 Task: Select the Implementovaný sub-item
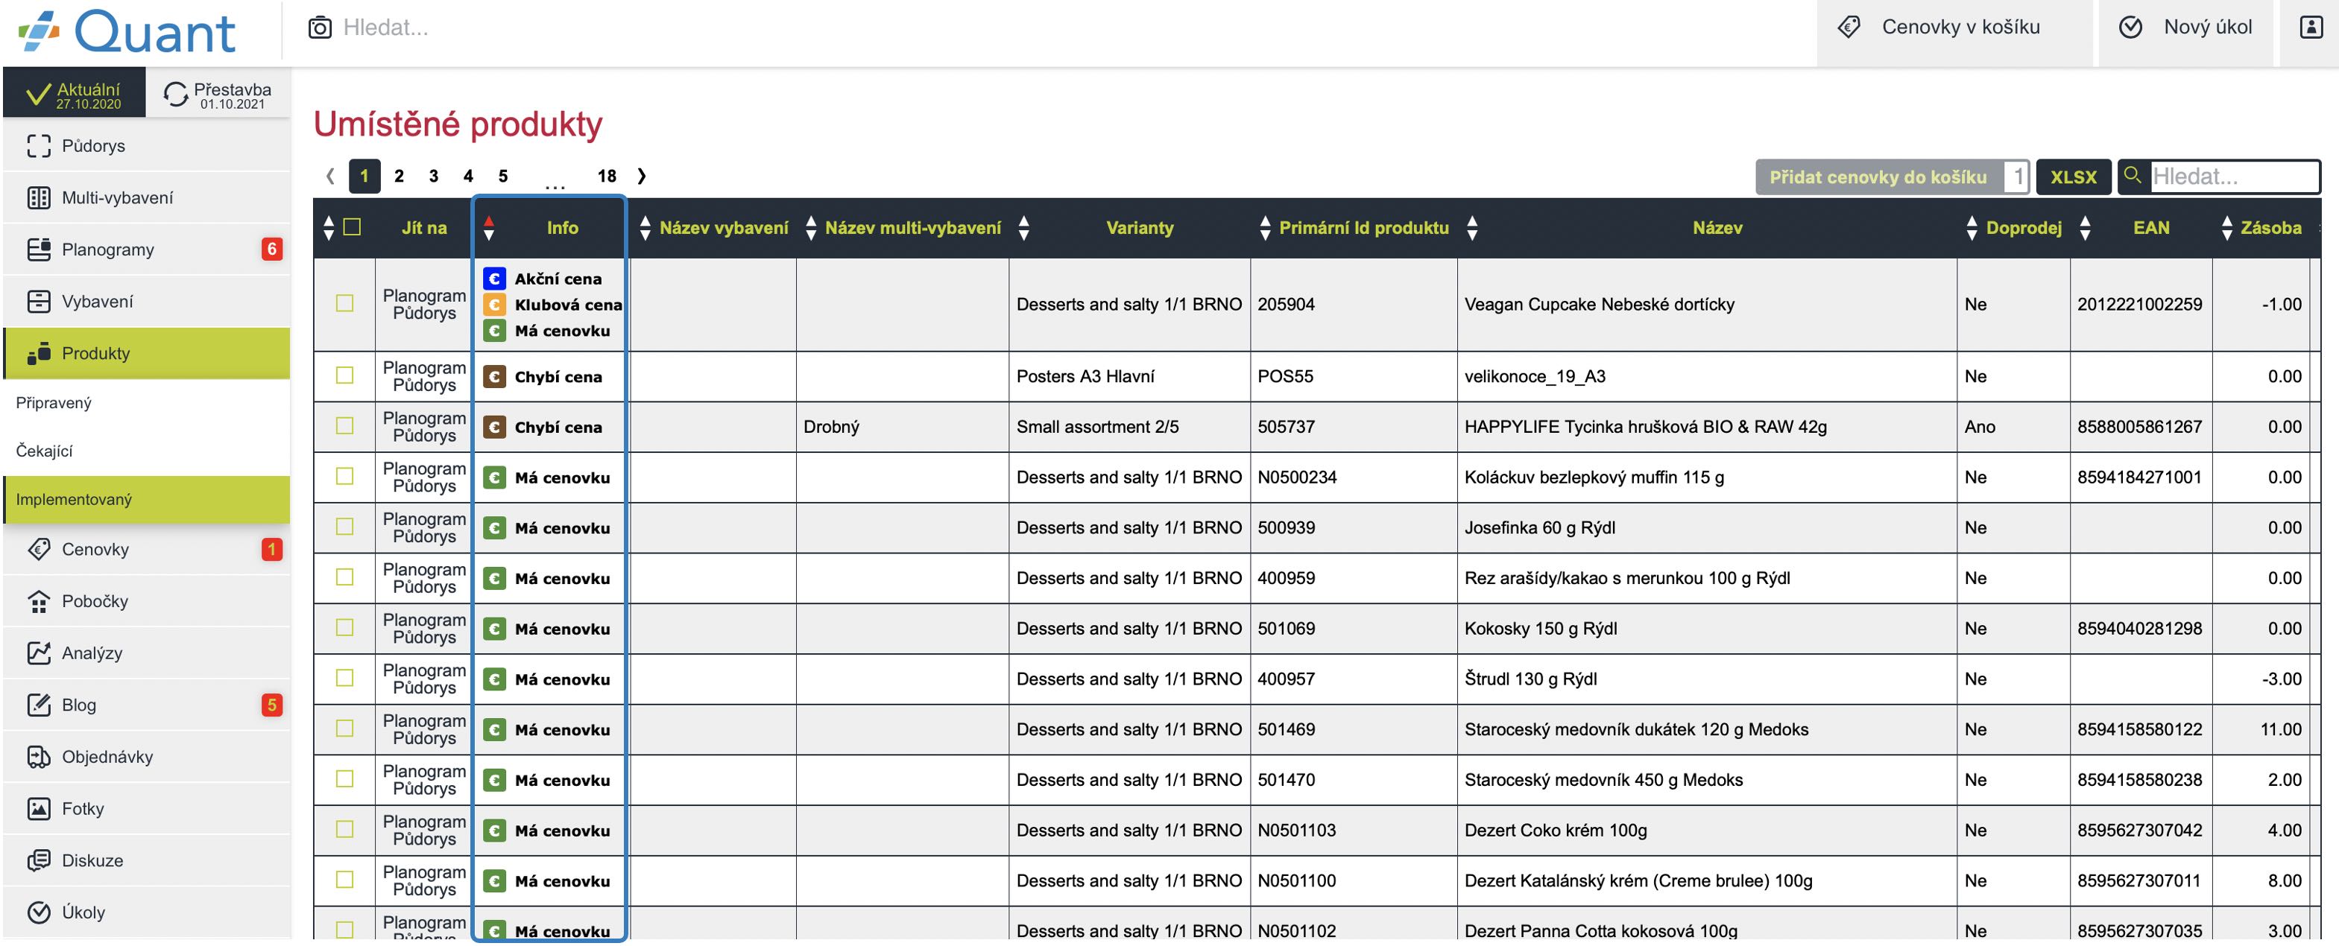coord(146,500)
